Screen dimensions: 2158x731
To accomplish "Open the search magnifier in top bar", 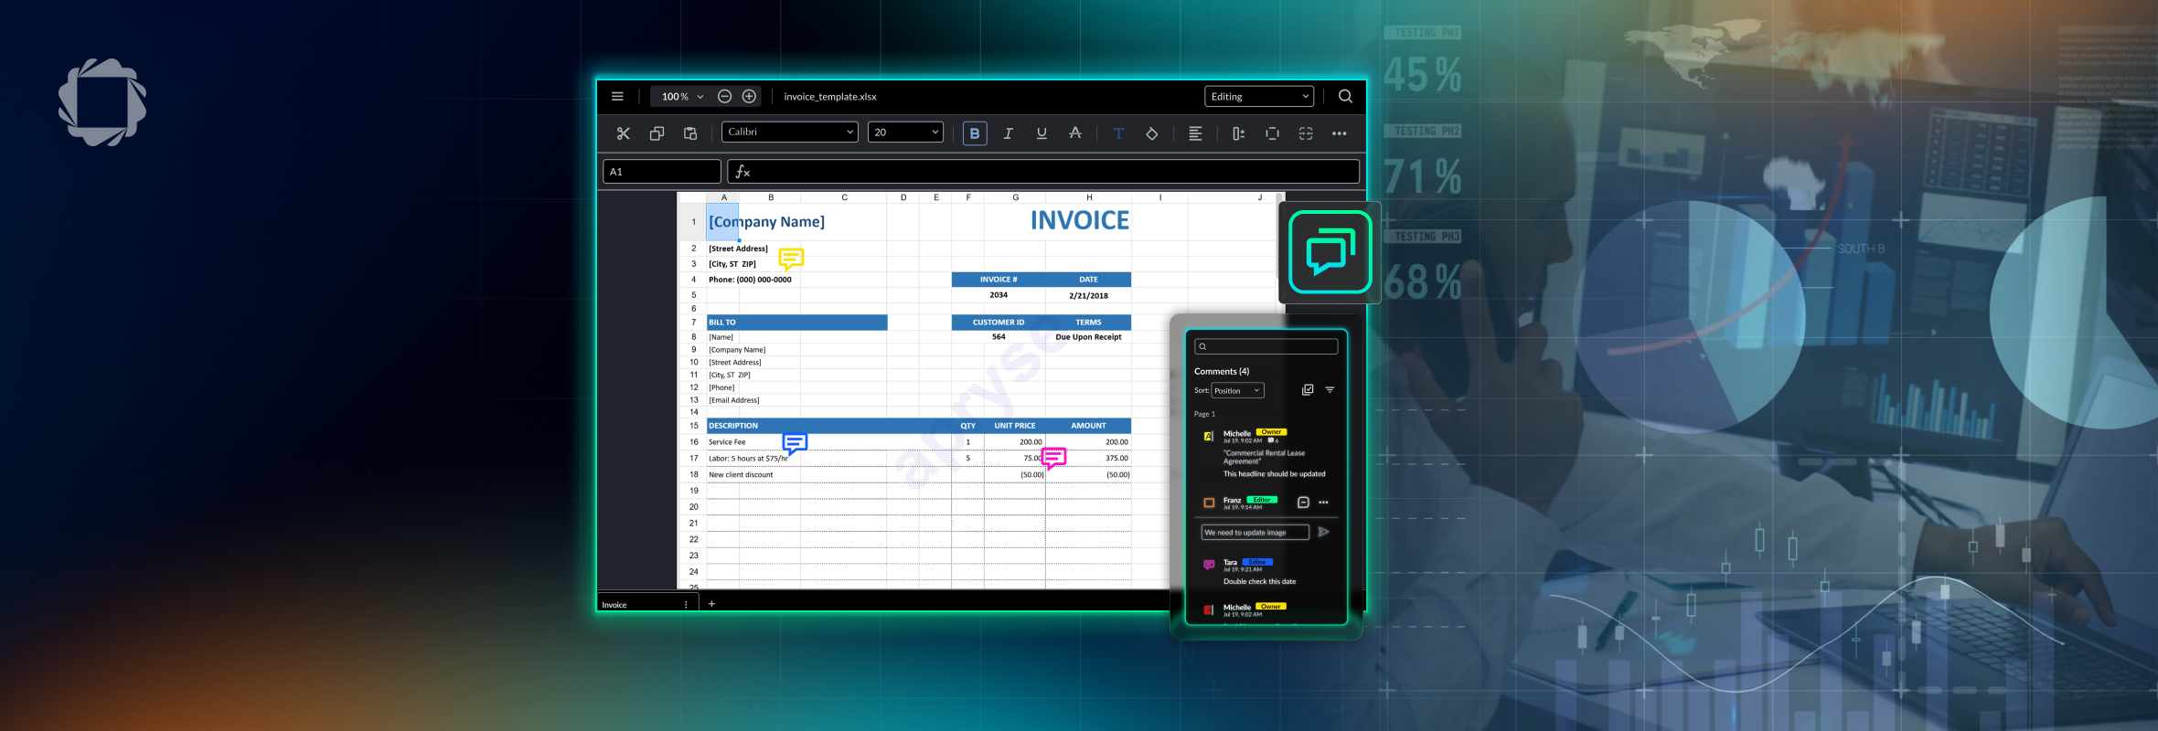I will [1345, 96].
